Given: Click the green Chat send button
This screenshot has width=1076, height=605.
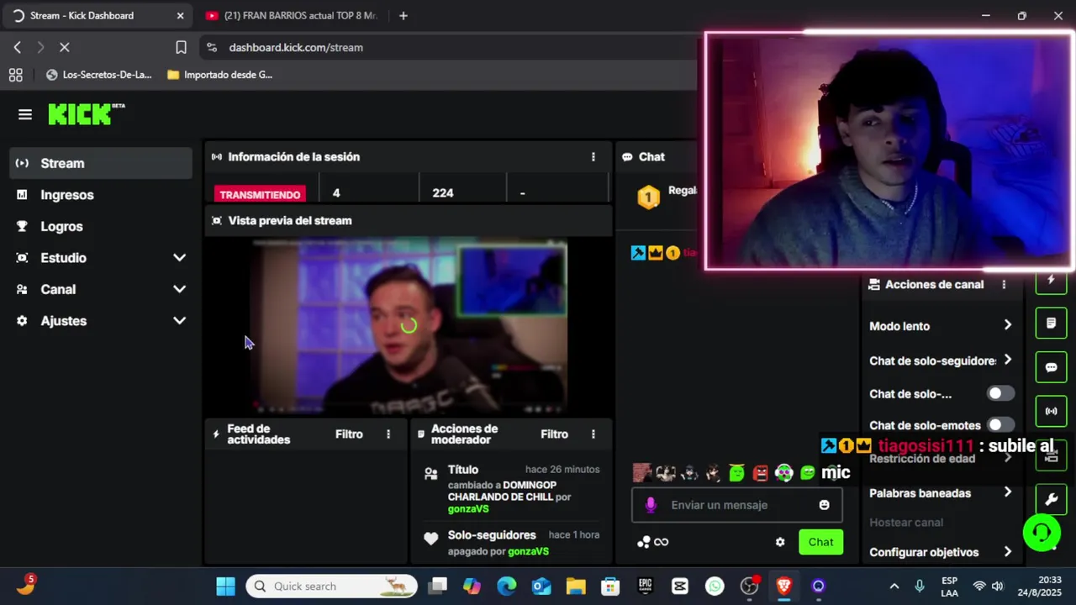Looking at the screenshot, I should (820, 542).
